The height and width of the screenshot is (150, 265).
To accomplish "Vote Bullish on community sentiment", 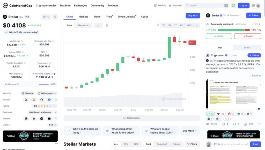I will [219, 36].
